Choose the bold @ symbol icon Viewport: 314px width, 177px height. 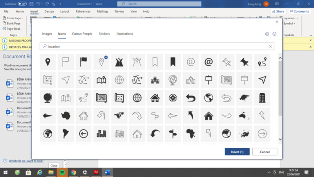pos(209,62)
